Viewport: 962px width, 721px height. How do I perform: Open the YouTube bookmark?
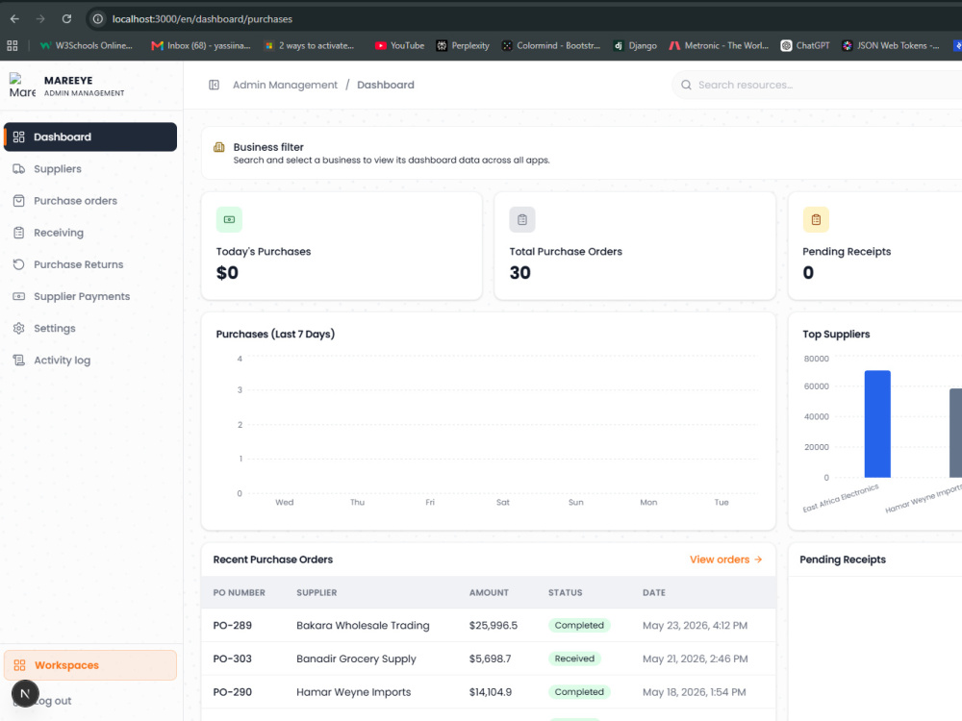click(x=399, y=45)
